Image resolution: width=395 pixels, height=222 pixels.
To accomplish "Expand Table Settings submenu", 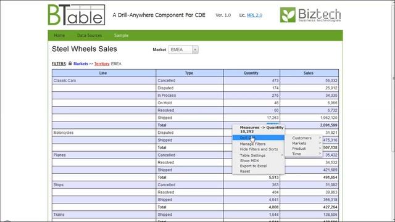I will (x=258, y=155).
